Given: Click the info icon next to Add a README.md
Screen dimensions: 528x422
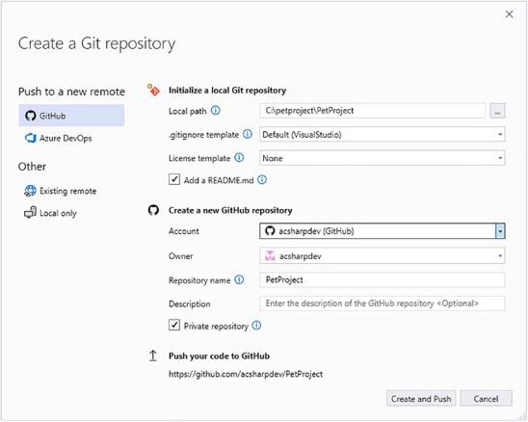Looking at the screenshot, I should tap(262, 180).
